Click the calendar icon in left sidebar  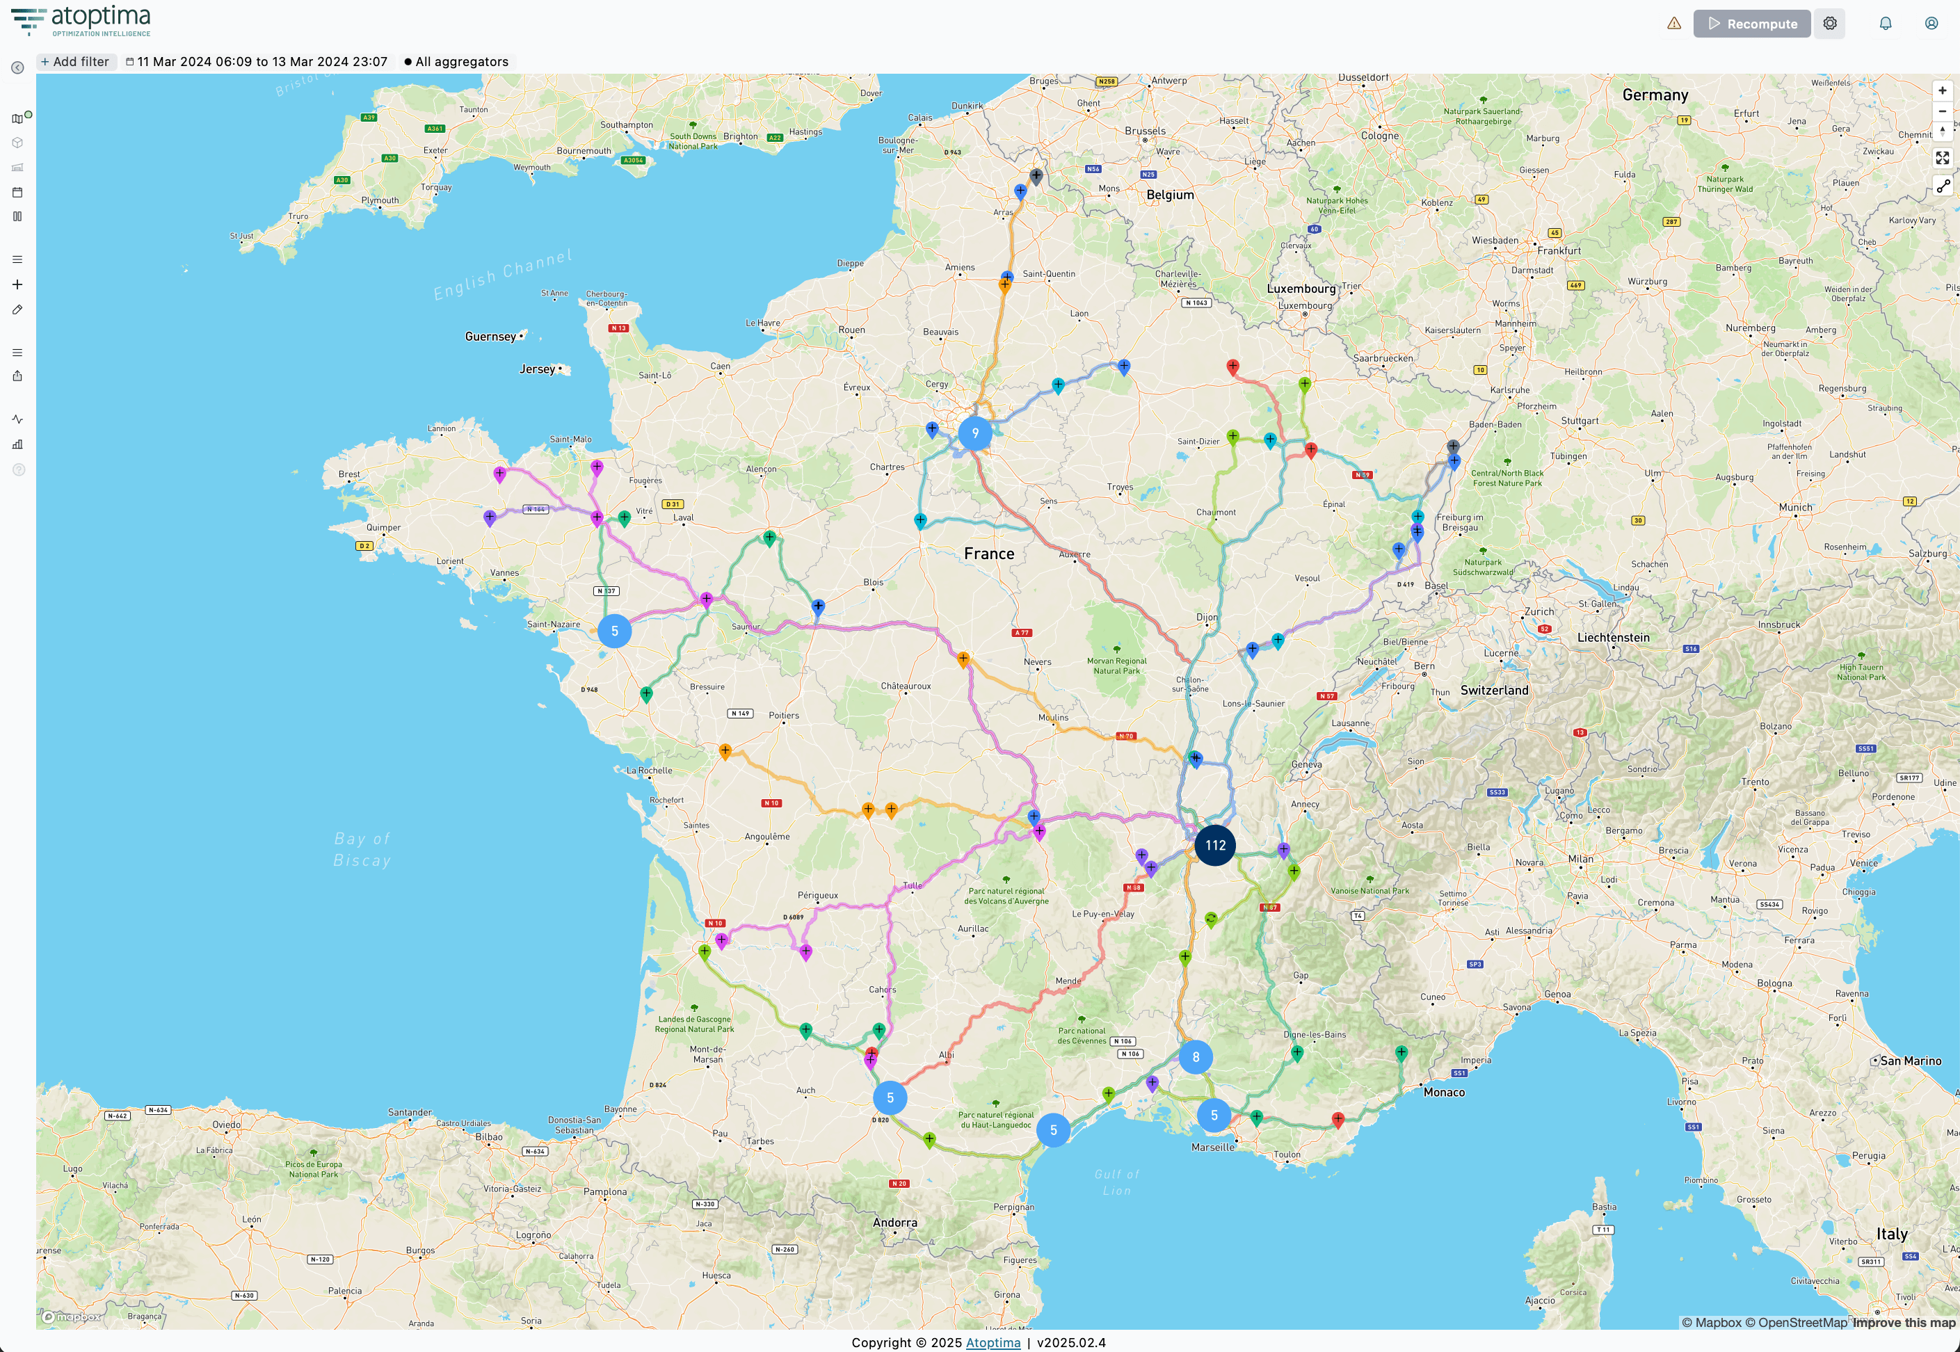click(x=17, y=192)
